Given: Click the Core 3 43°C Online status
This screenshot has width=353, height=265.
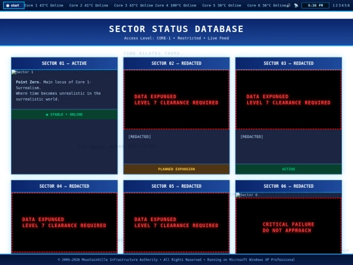Looking at the screenshot, I should pos(133,5).
